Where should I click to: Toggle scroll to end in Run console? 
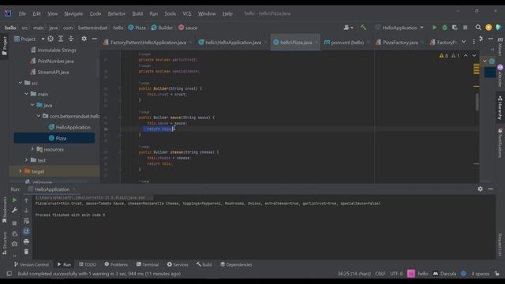tap(26, 231)
